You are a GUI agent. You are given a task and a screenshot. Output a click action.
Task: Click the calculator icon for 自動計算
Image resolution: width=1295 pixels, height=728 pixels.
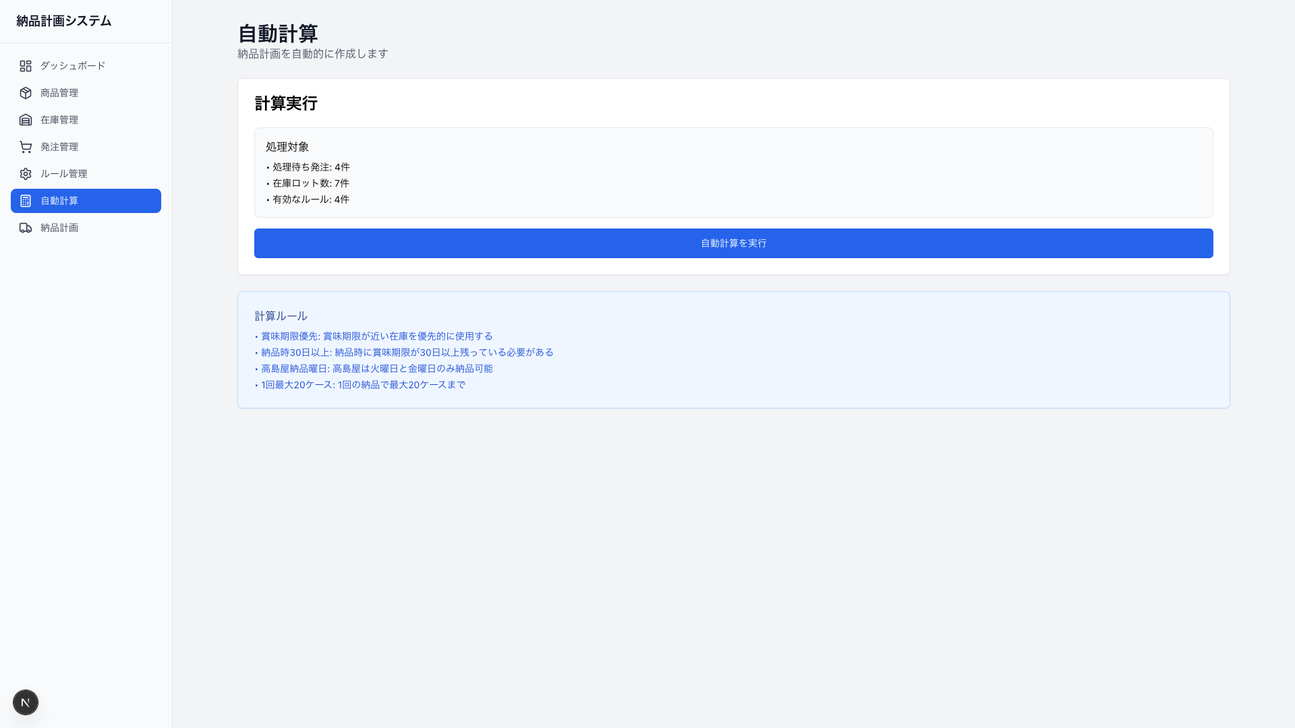(26, 200)
